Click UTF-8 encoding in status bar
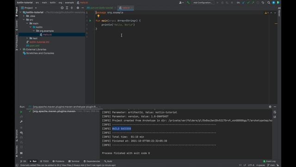This screenshot has height=167, width=296. click(x=251, y=165)
